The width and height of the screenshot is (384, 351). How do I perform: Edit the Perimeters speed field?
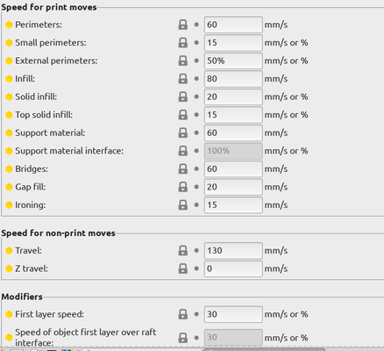tap(233, 25)
